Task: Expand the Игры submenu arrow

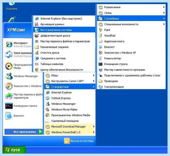Action: pos(94,75)
